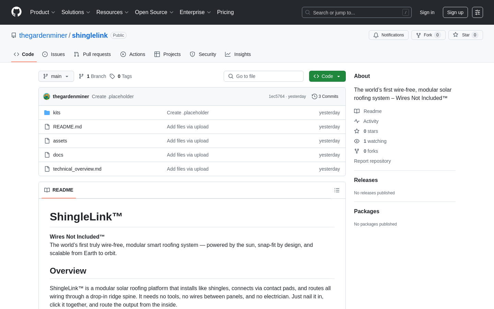Open the docs file
The width and height of the screenshot is (494, 309).
click(58, 155)
